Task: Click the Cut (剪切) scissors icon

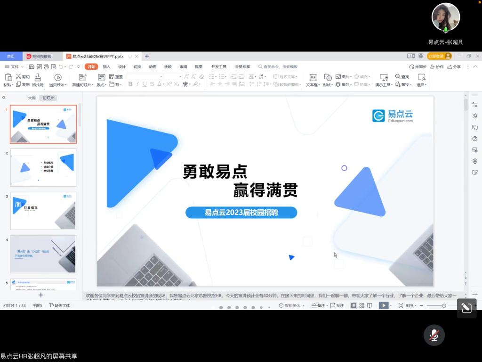Action: click(x=18, y=76)
